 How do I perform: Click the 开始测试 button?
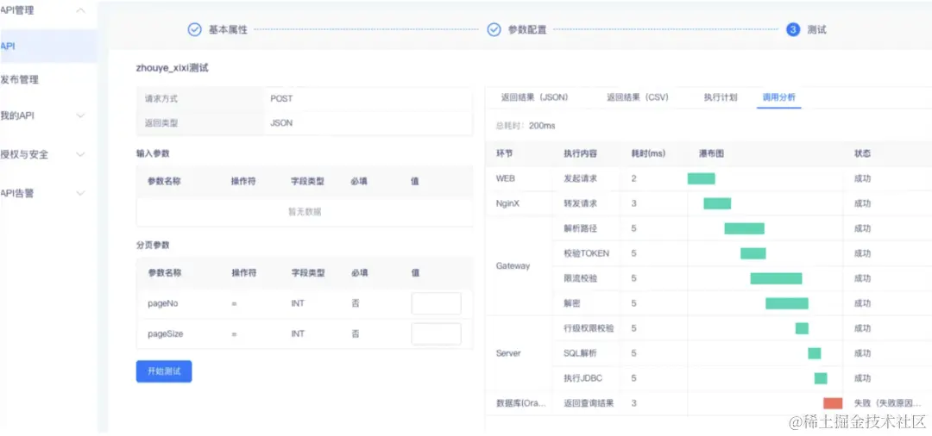click(164, 371)
